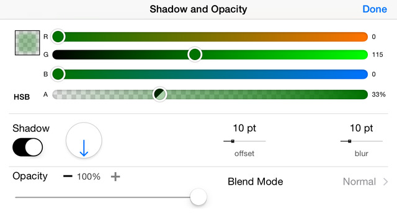This screenshot has width=397, height=223.
Task: Click the orange end of the R gradient
Action: point(361,37)
